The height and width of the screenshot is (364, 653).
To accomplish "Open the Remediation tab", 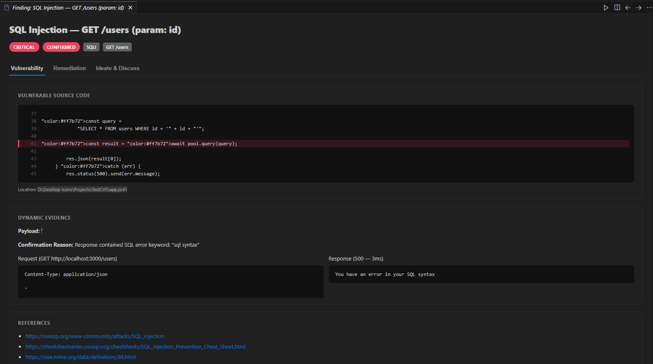I will 69,68.
